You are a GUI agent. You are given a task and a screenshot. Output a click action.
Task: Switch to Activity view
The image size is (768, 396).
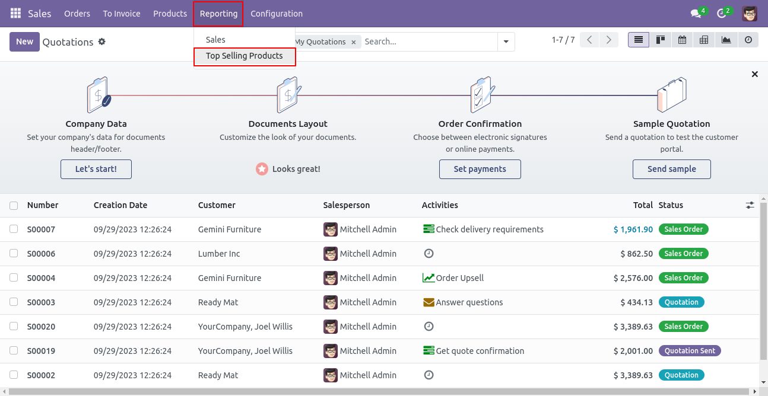coord(748,40)
